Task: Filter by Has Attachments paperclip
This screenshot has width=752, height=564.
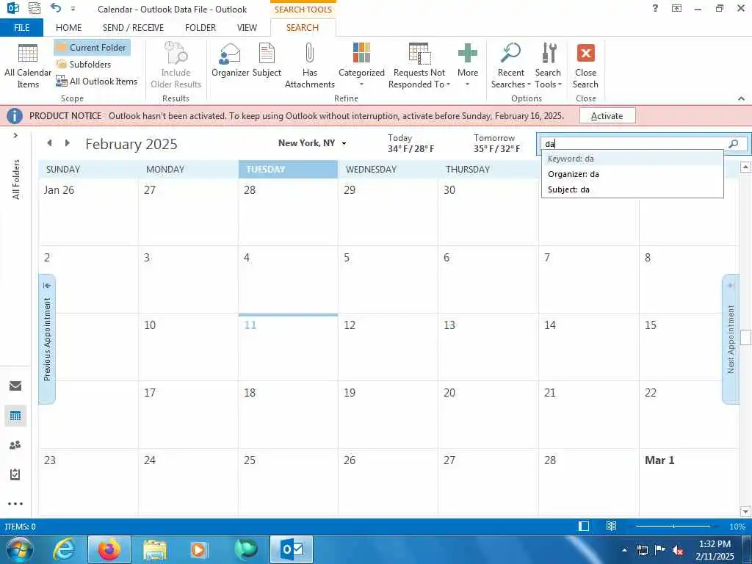Action: pos(309,65)
